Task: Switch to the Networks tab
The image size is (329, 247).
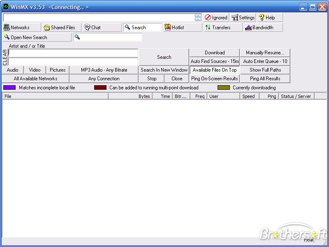Action: click(22, 27)
